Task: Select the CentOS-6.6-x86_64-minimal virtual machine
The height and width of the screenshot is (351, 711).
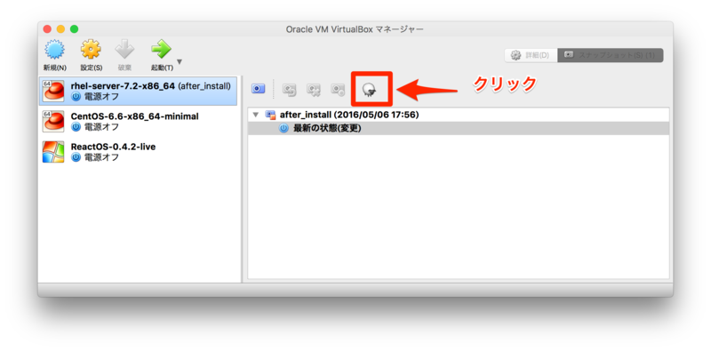Action: pyautogui.click(x=138, y=122)
